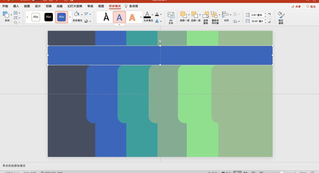Apply the black filled Abc shape style

pyautogui.click(x=49, y=17)
